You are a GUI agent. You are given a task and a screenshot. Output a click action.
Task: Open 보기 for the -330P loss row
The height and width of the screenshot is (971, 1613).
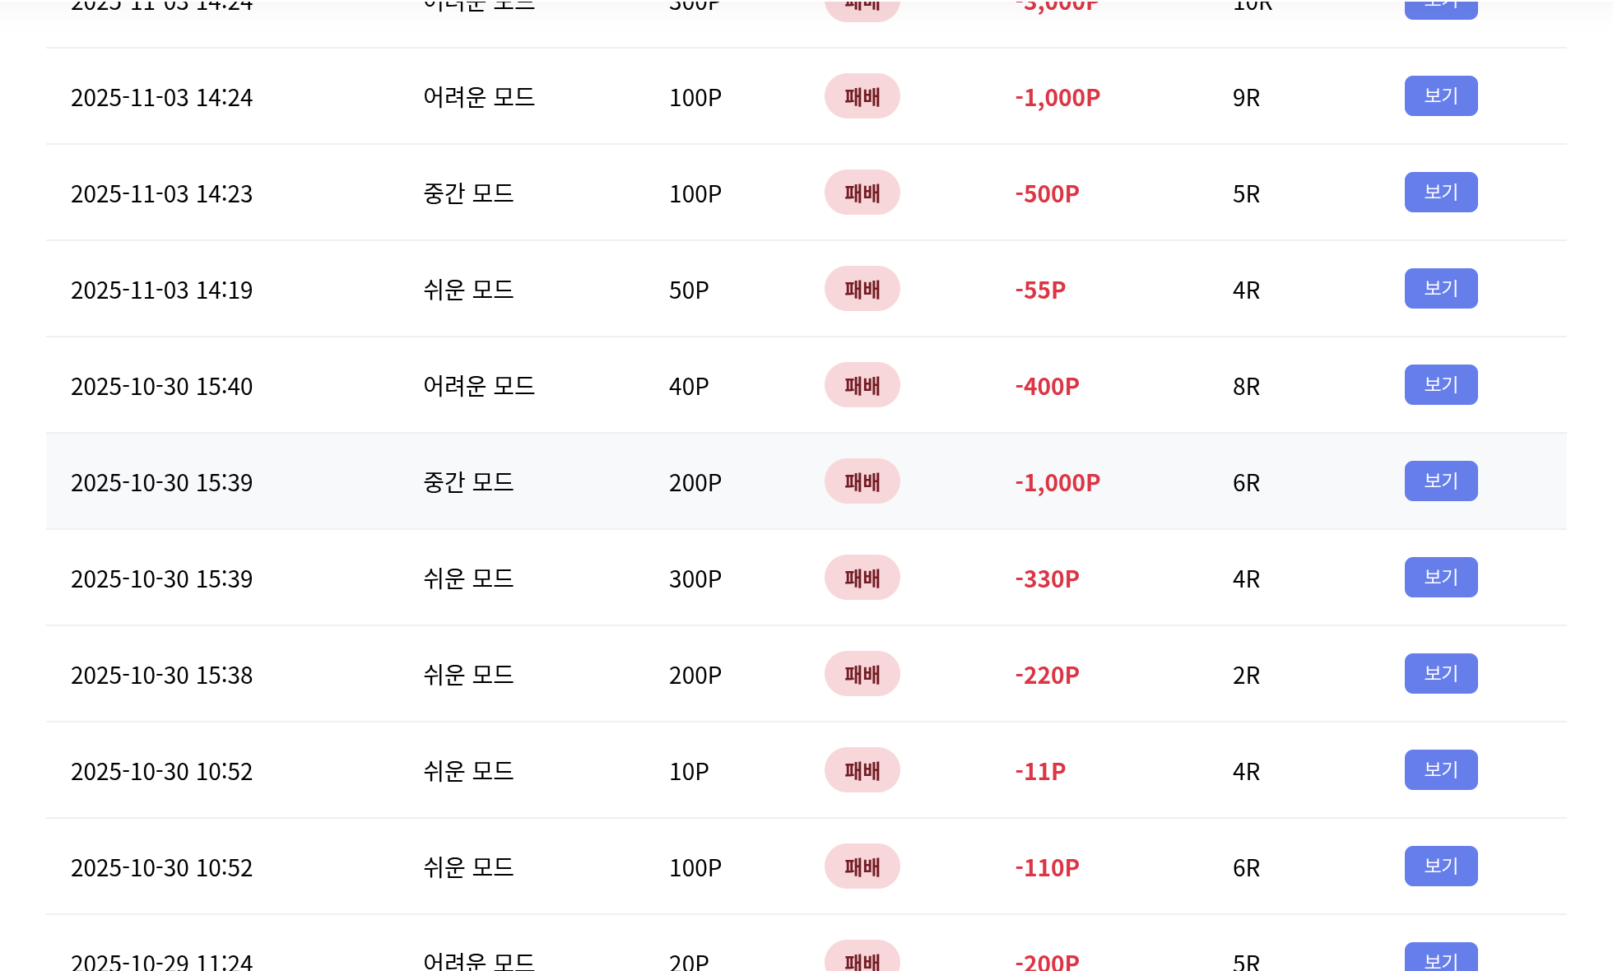click(1440, 578)
